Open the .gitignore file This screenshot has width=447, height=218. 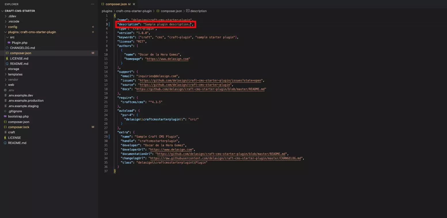15,111
